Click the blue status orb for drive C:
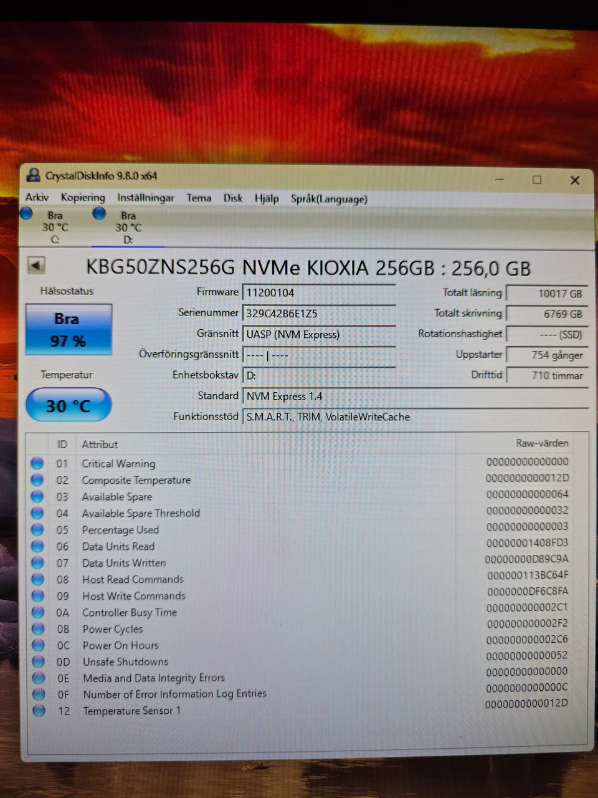Screen dimensions: 598x798 pos(26,214)
